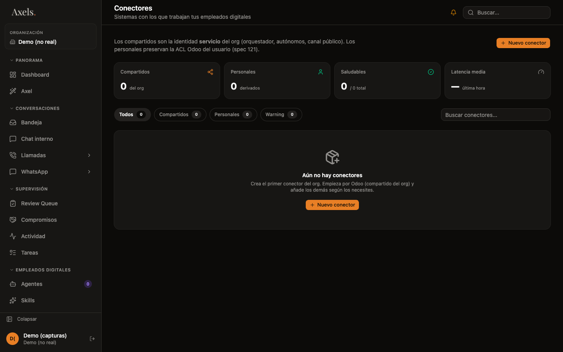The image size is (563, 352).
Task: Click the Bandeja inbox icon
Action: pyautogui.click(x=13, y=122)
